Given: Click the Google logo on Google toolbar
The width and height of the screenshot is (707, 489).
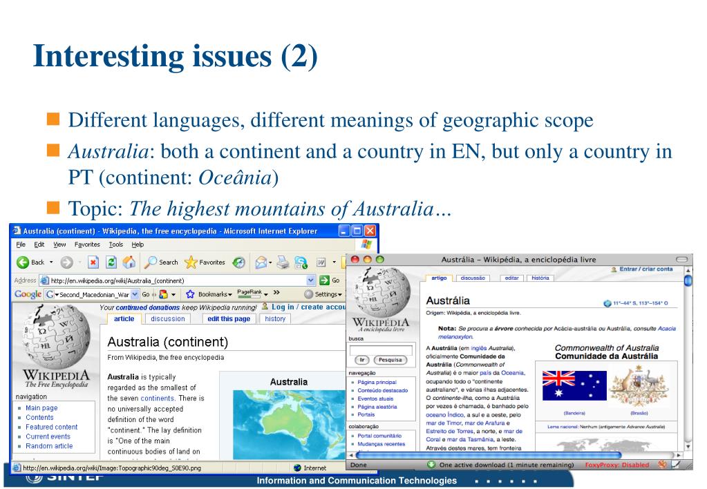Looking at the screenshot, I should tap(28, 294).
